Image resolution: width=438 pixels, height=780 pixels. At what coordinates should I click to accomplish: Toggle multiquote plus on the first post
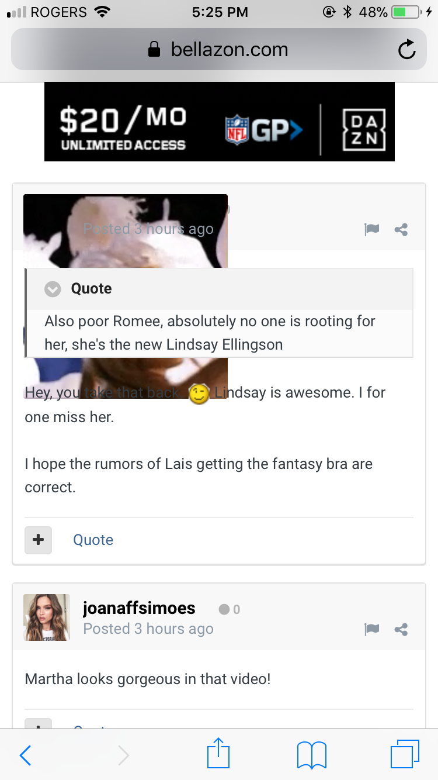click(38, 540)
